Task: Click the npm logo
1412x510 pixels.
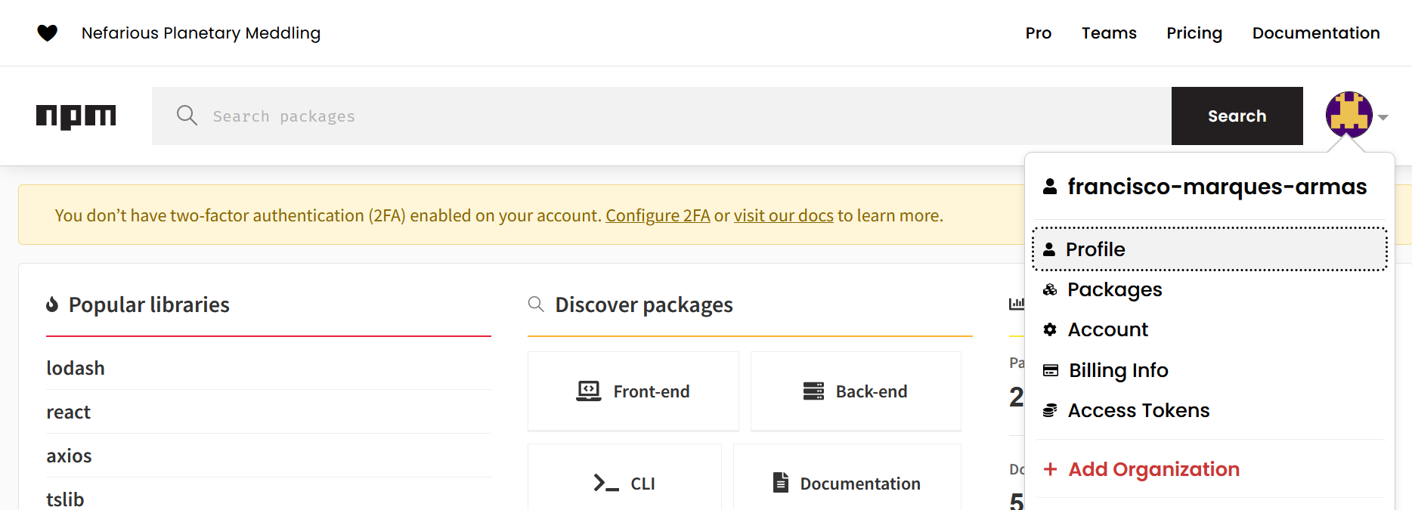Action: click(x=76, y=116)
